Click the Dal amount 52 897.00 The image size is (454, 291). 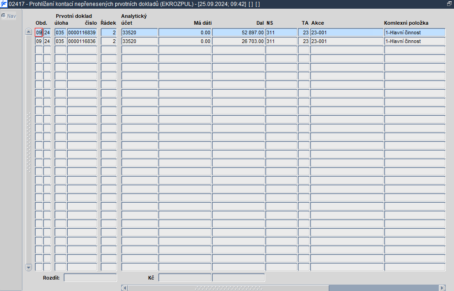coord(238,32)
